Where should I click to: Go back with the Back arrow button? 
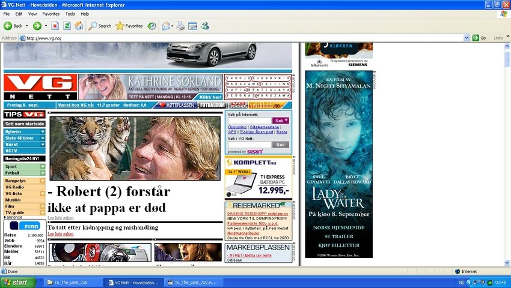click(13, 26)
